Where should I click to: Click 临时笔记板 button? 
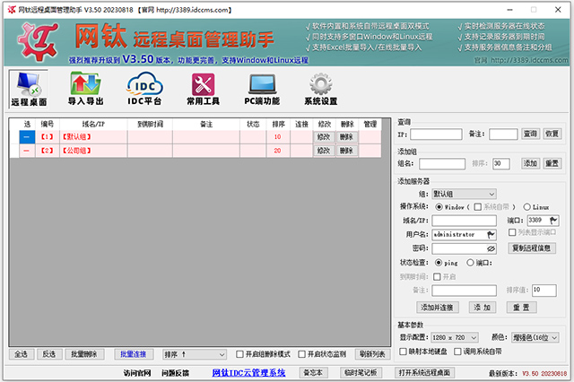(361, 372)
